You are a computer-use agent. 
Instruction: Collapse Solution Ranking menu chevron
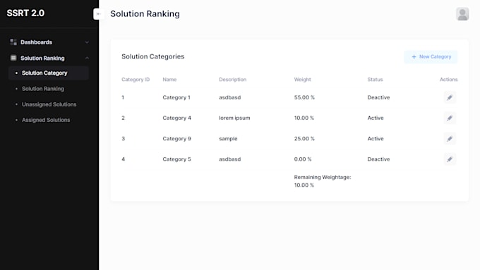point(87,58)
